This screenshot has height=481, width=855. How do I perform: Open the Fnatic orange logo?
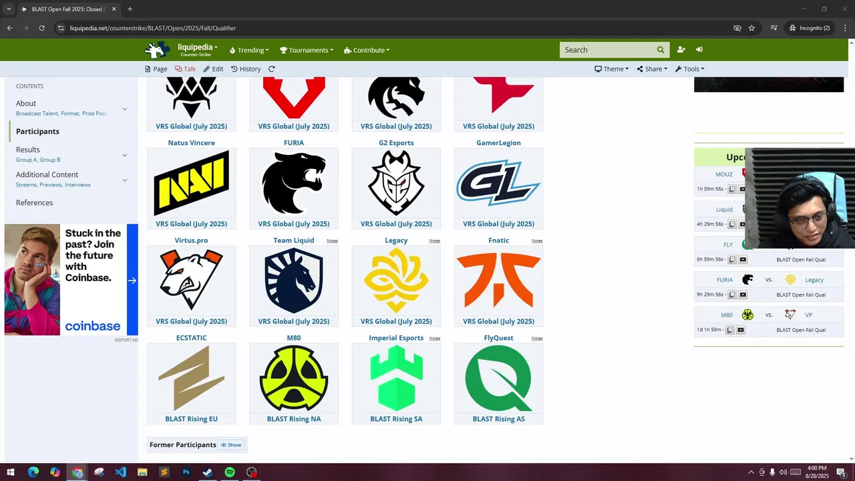(x=498, y=281)
